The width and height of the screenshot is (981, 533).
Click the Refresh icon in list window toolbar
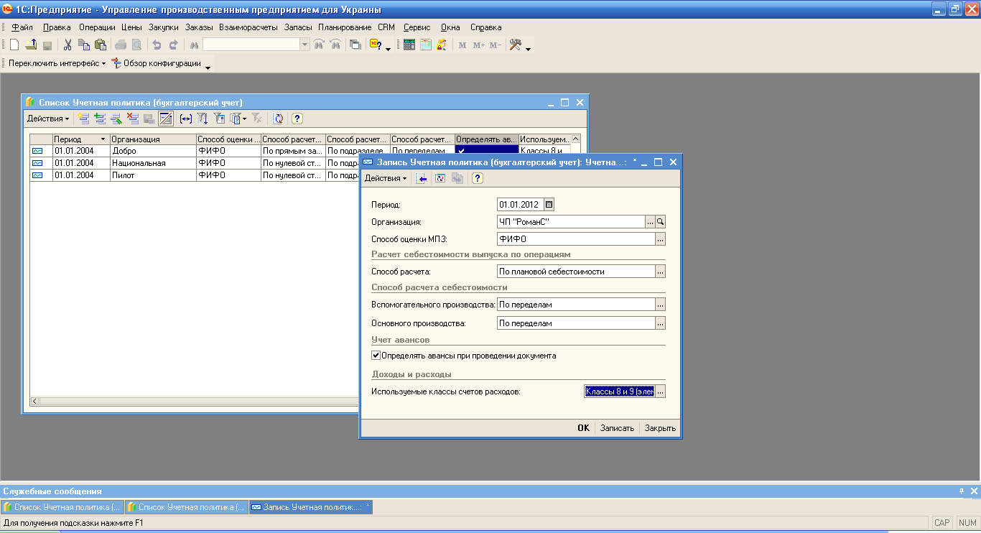pyautogui.click(x=279, y=119)
